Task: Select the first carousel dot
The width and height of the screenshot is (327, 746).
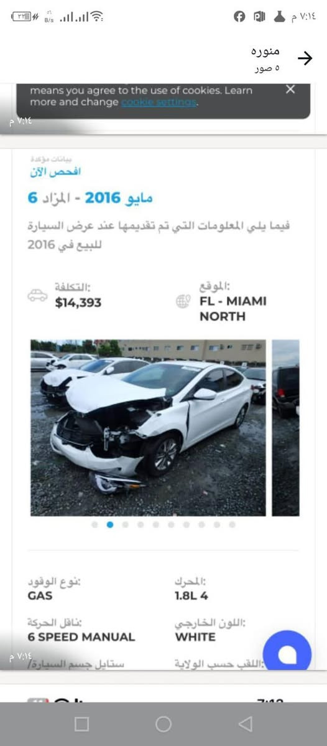Action: [x=94, y=525]
